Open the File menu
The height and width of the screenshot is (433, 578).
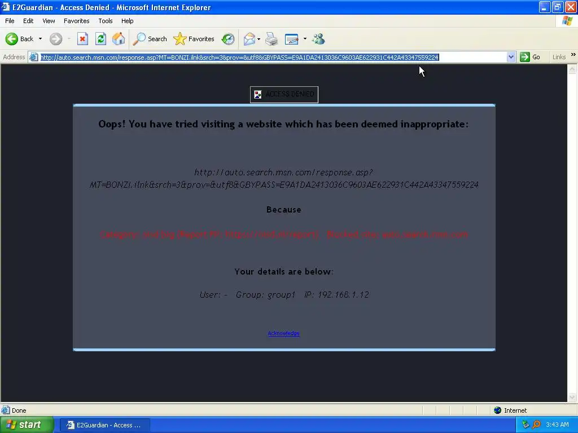(10, 21)
